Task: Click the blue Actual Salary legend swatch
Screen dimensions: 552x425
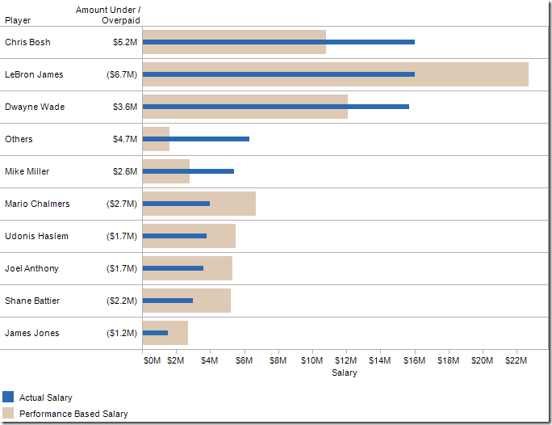Action: [x=8, y=397]
